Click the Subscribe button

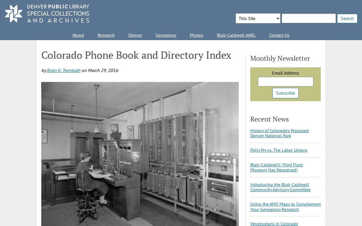point(285,93)
